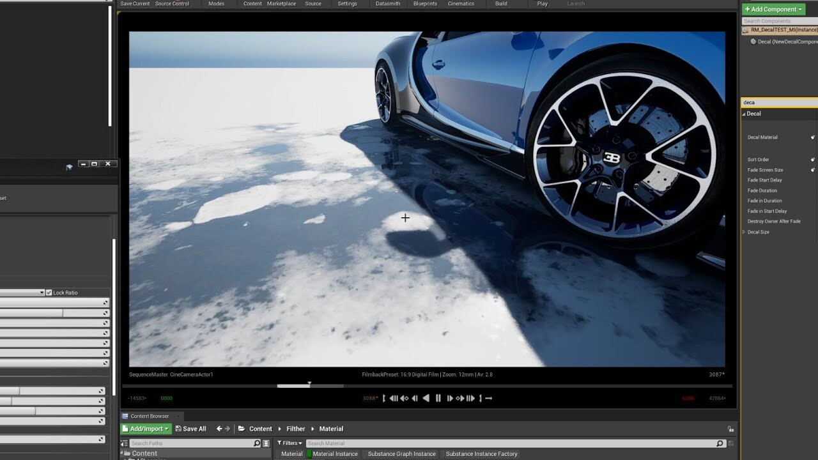Remove the Material Instance filter chip
This screenshot has height=460, width=818.
click(334, 454)
